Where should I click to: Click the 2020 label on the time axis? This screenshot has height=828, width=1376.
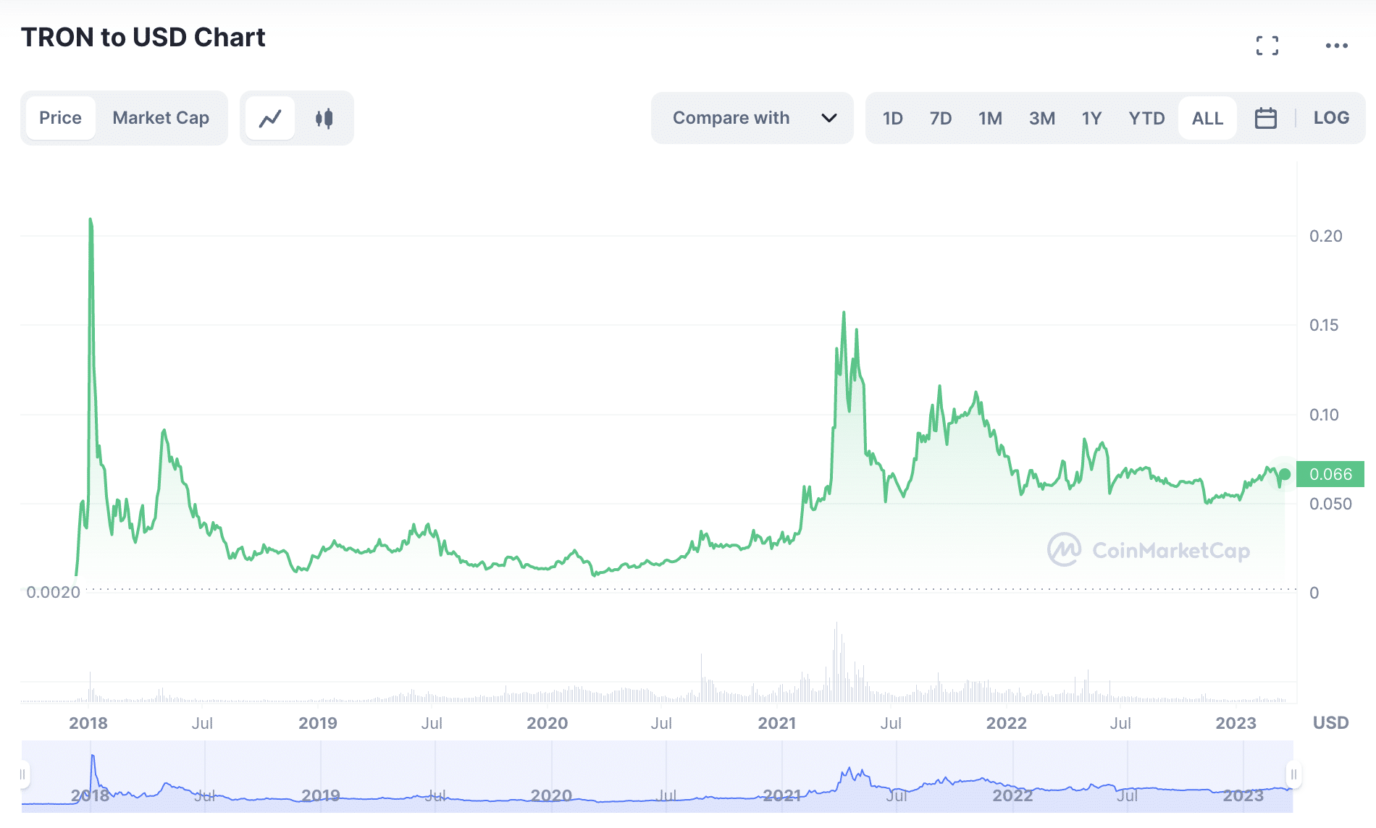pos(547,723)
